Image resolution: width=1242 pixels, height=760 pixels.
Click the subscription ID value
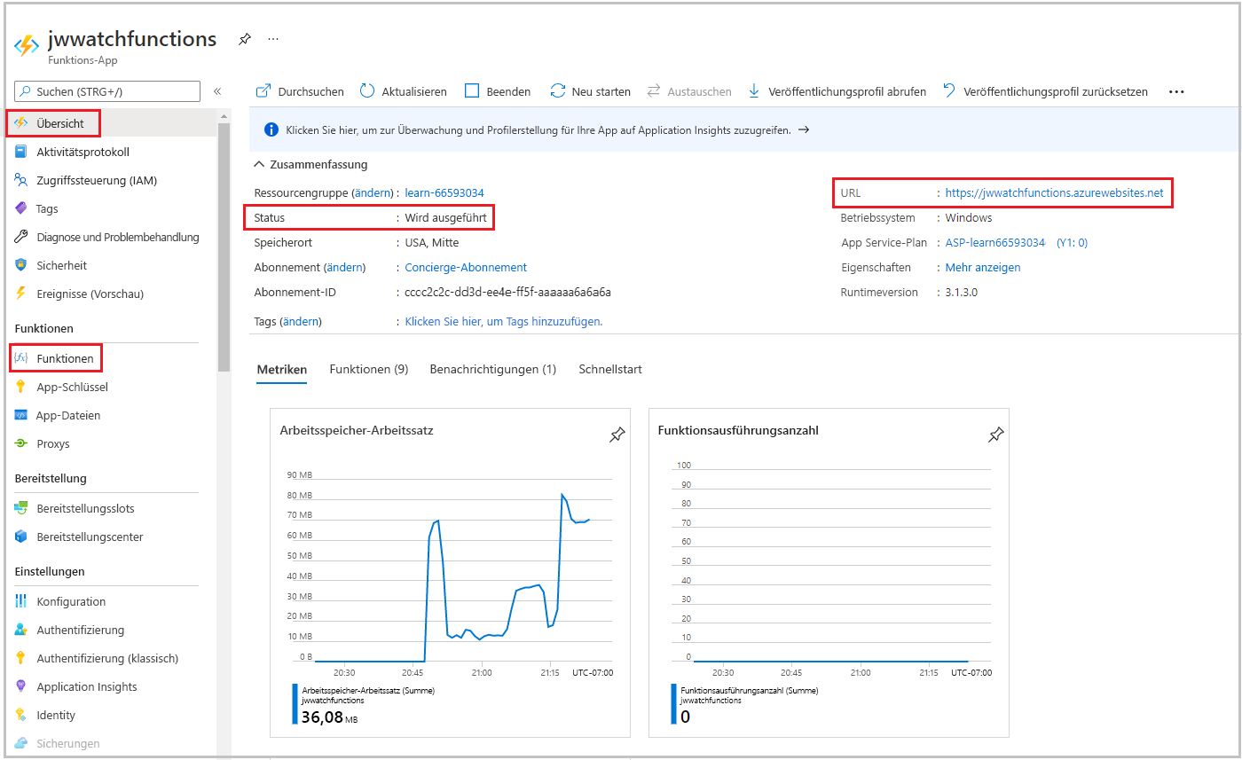point(508,292)
